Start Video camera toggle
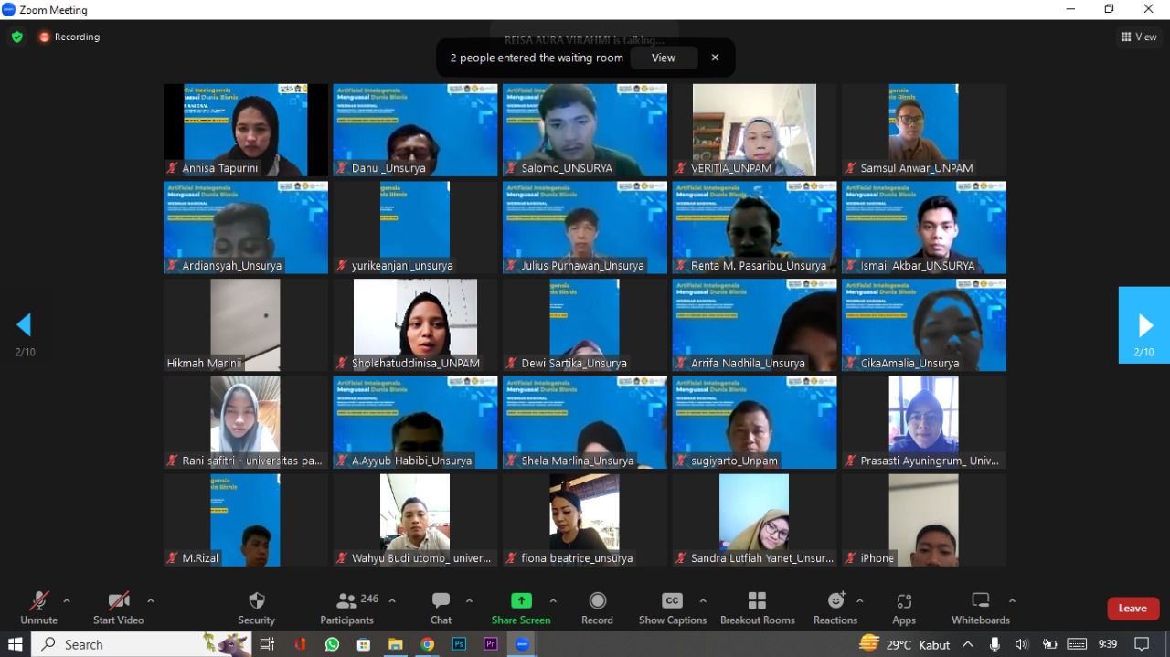1170x657 pixels. coord(119,600)
